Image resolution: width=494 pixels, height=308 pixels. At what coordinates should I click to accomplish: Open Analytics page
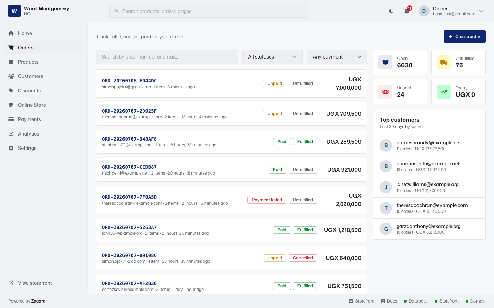pyautogui.click(x=44, y=134)
